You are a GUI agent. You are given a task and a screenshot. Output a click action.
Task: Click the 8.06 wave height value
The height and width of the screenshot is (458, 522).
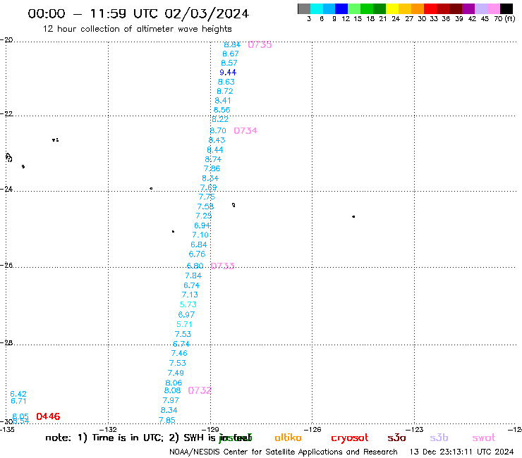point(174,383)
